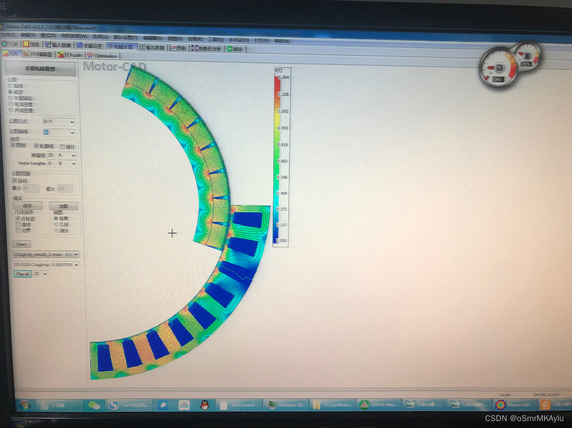The image size is (572, 428).
Task: Edit the Vector Lengths value field
Action: coord(51,163)
